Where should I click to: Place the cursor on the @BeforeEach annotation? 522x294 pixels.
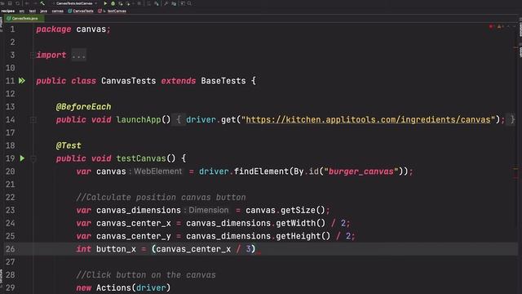[83, 107]
